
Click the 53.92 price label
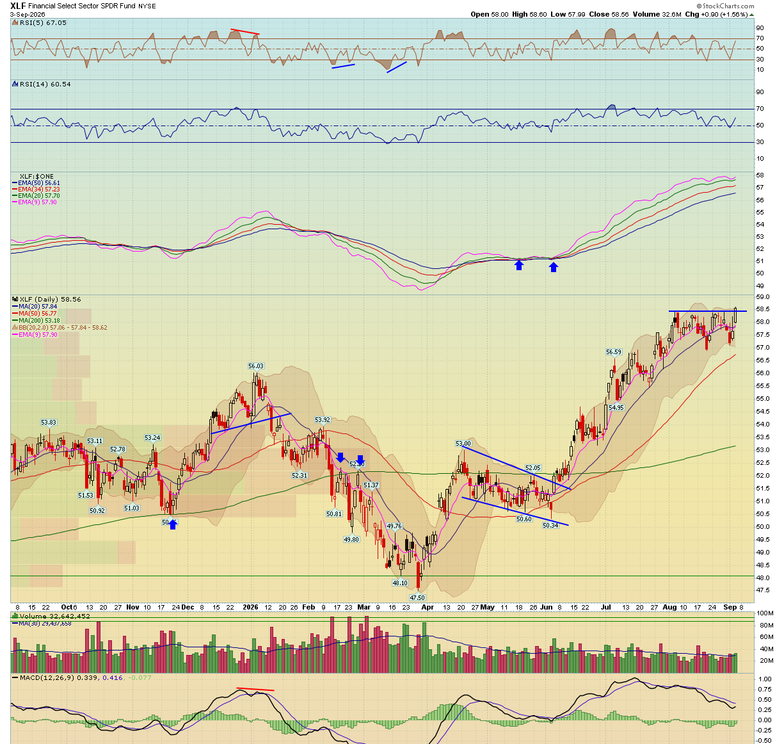click(322, 421)
